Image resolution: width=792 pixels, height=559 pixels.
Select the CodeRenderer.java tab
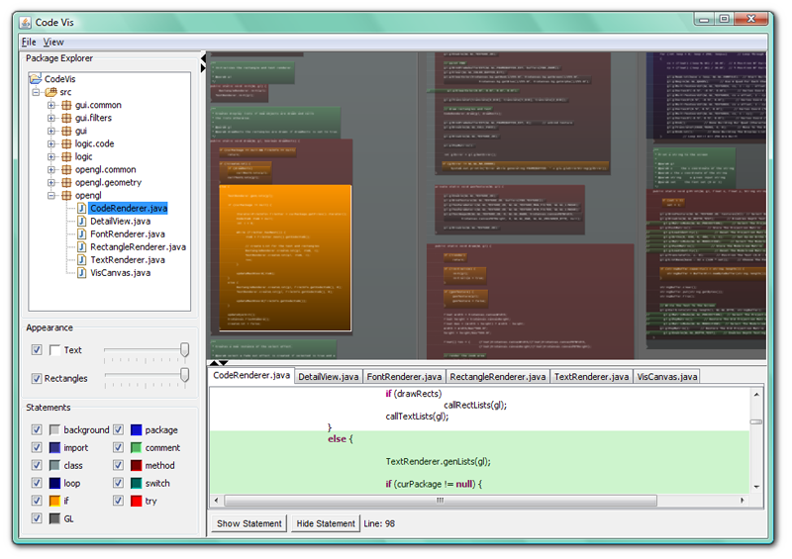[251, 376]
